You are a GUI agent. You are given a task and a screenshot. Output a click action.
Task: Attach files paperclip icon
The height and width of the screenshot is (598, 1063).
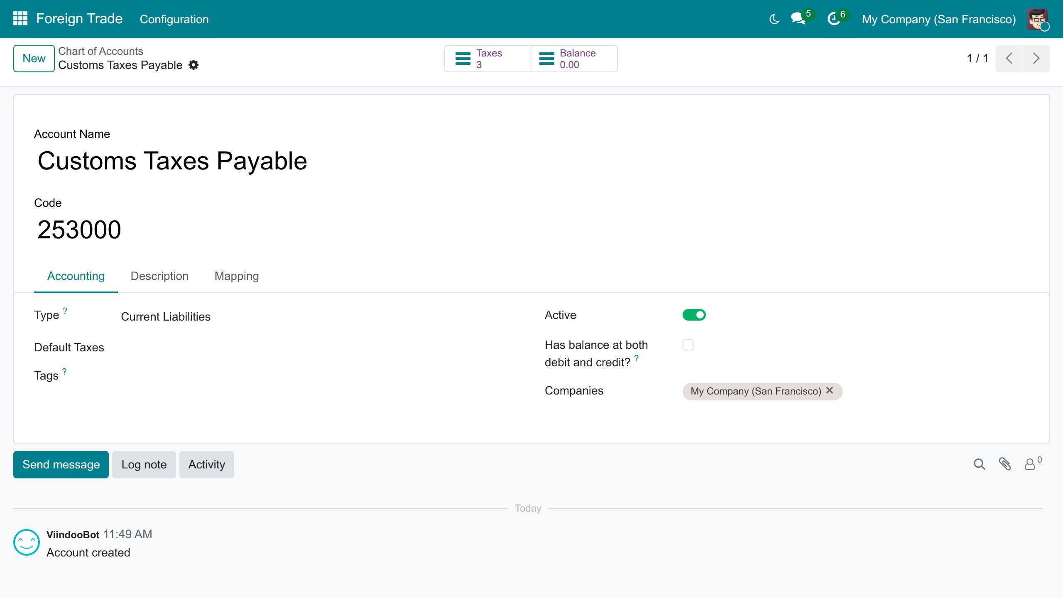pos(1005,464)
